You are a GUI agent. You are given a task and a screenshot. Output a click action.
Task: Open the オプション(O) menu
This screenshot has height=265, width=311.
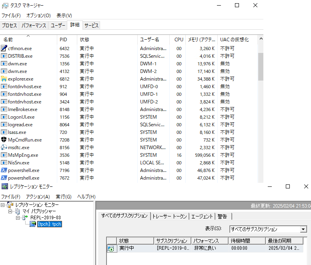38,16
